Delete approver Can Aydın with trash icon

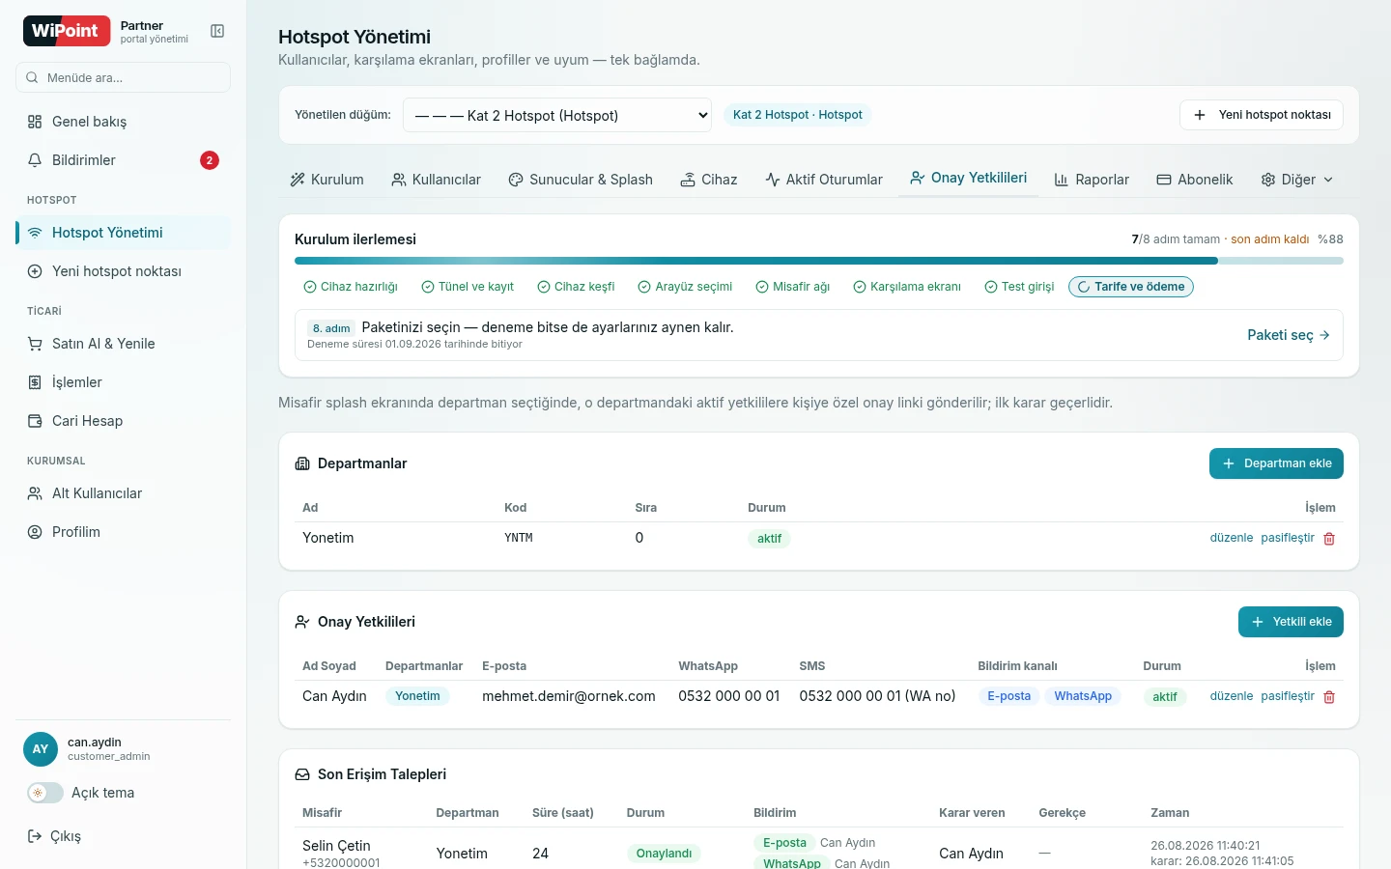pos(1329,697)
